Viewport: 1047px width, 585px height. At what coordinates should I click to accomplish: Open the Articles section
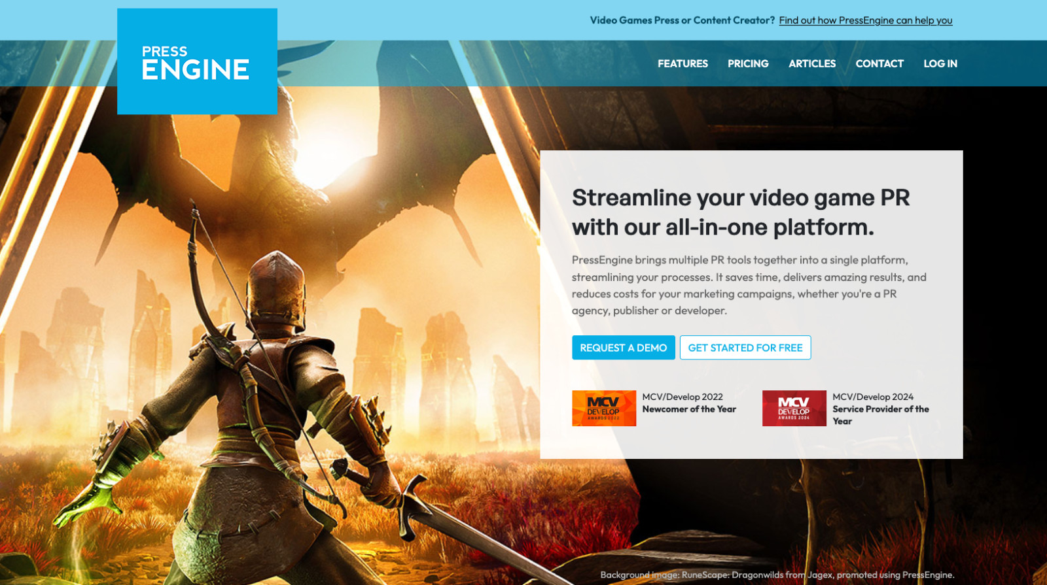811,63
